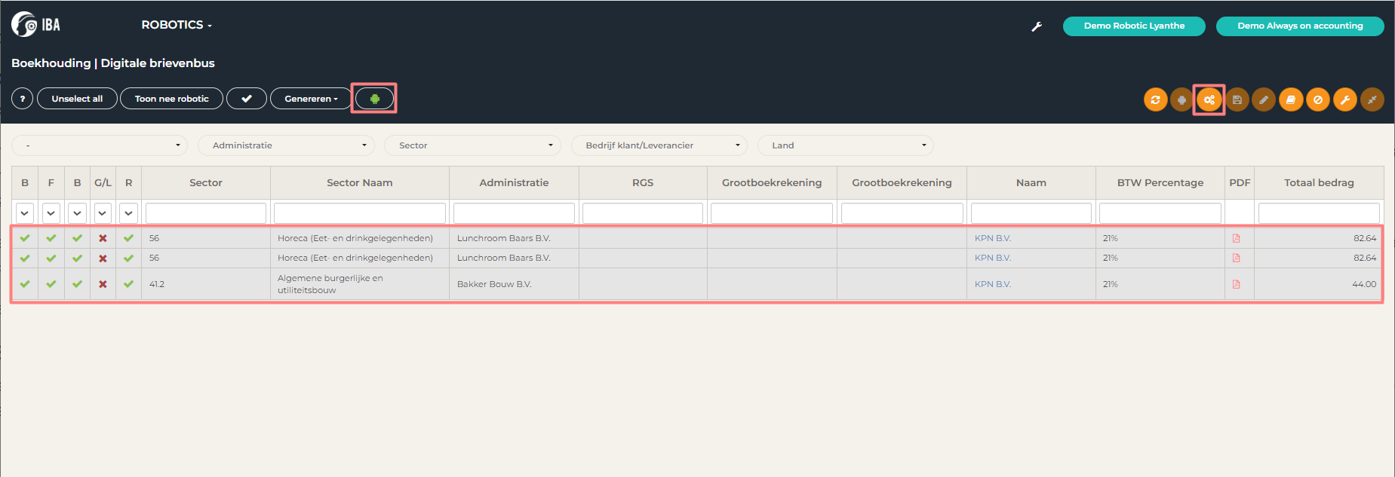Open the PDF of the Bakker Bouw row
This screenshot has height=477, width=1395.
click(x=1236, y=284)
